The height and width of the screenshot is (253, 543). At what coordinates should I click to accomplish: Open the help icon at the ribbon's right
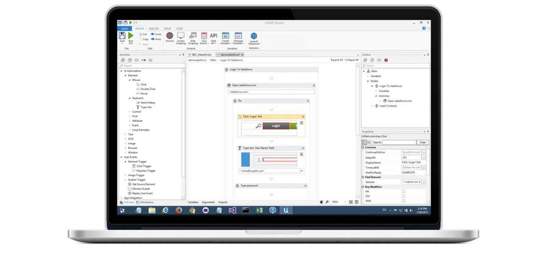coord(424,28)
